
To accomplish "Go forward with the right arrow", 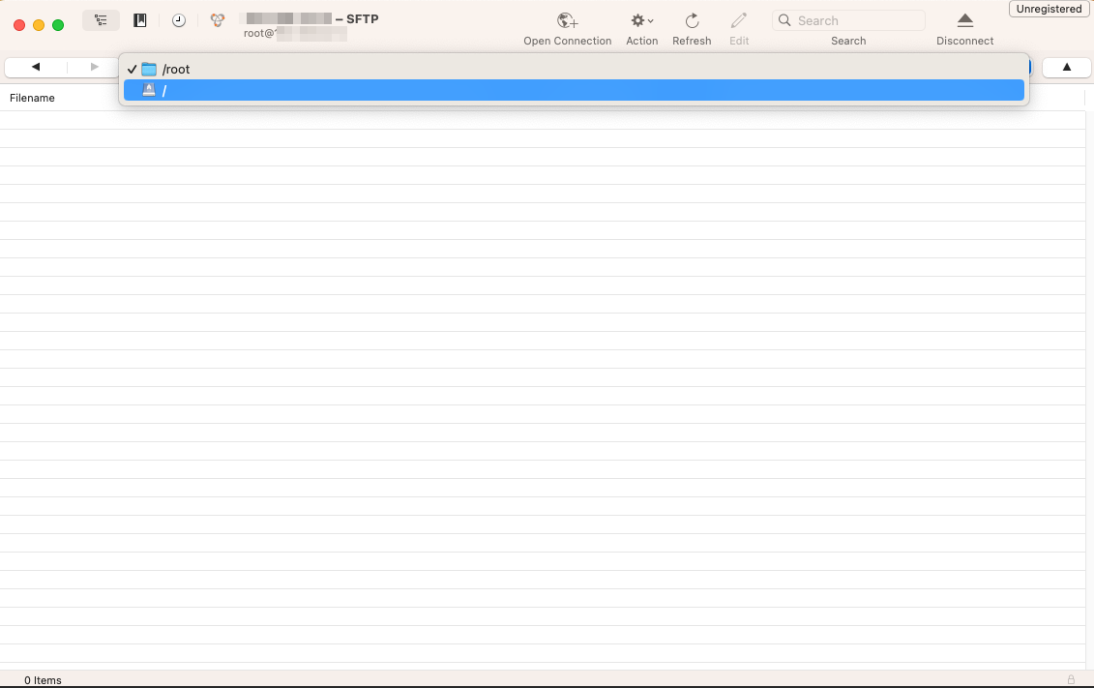I will [x=94, y=67].
